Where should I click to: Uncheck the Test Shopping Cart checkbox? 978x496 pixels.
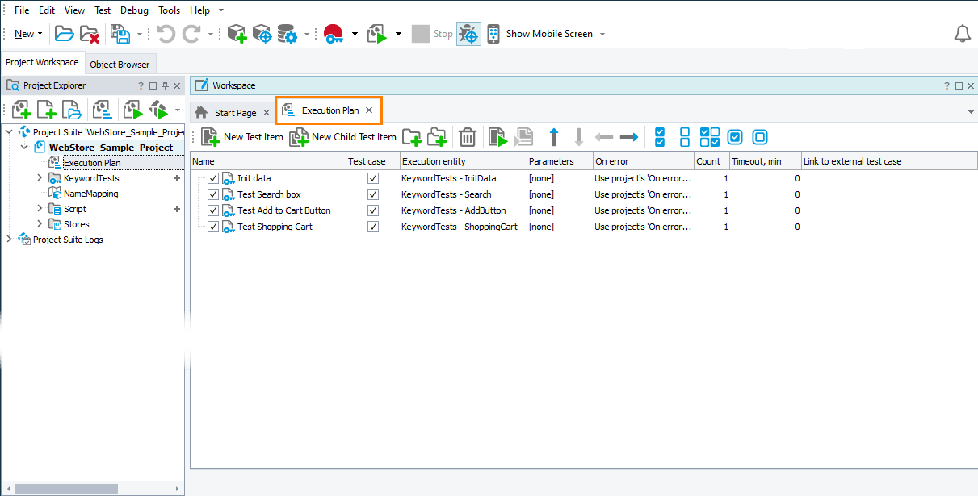tap(212, 227)
